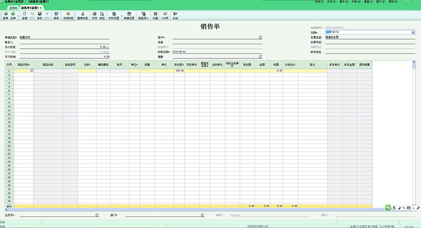Click the 整单收款 toolbar button
421x228 pixels.
coord(83,15)
